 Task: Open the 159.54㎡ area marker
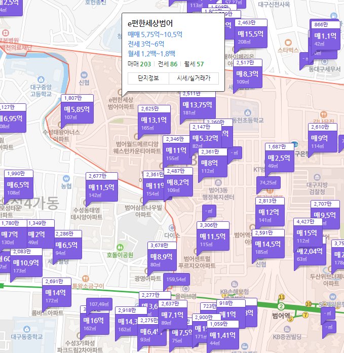176,280
